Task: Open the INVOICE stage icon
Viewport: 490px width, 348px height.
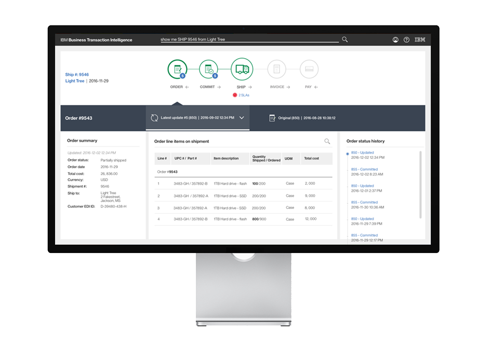Action: tap(276, 68)
